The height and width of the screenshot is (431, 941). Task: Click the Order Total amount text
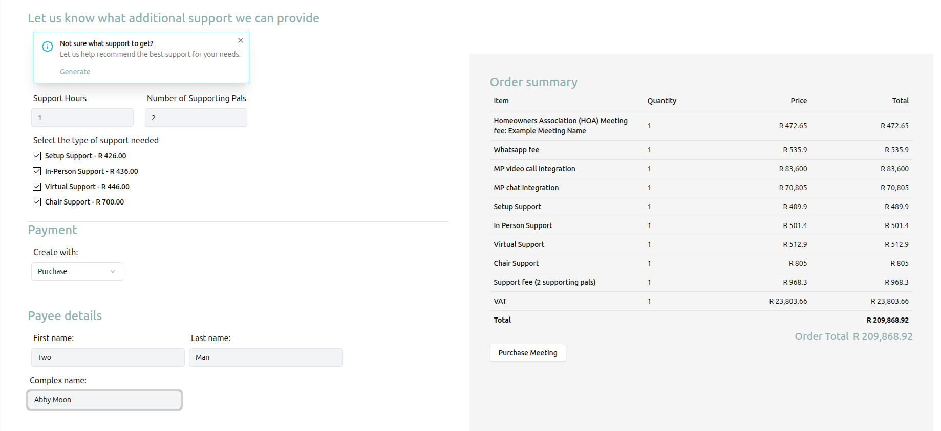click(x=882, y=336)
